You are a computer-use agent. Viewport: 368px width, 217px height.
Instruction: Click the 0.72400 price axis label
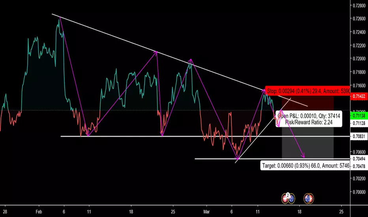point(359,32)
